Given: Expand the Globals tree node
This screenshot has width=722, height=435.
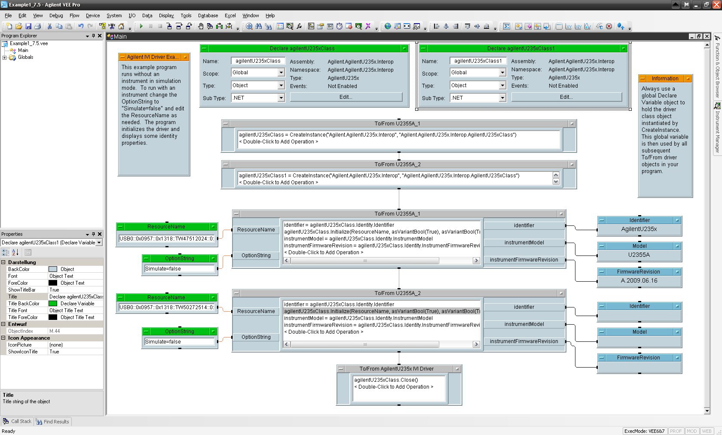Looking at the screenshot, I should coord(5,57).
